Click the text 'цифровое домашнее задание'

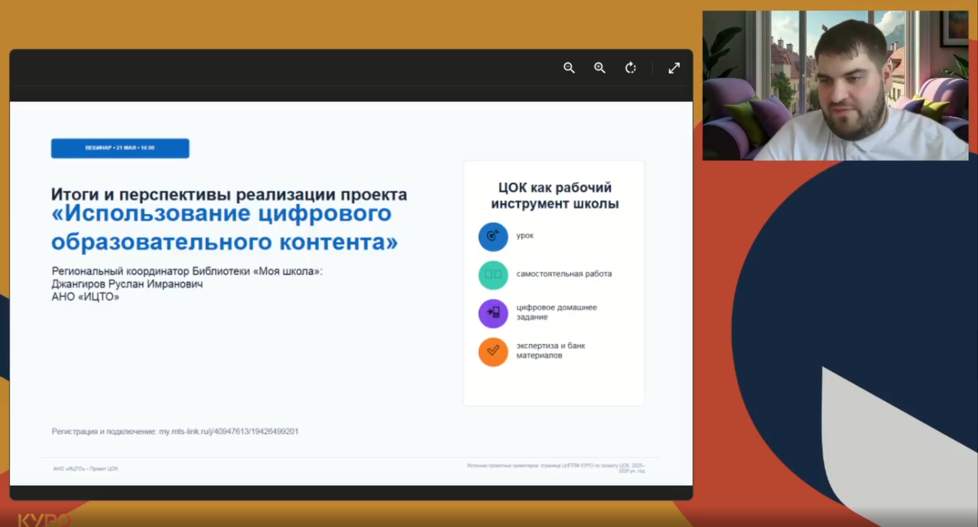pos(557,312)
